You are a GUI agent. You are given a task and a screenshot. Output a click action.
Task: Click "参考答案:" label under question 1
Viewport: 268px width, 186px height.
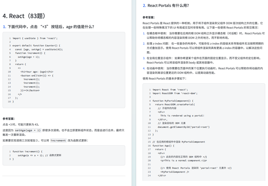9,119
